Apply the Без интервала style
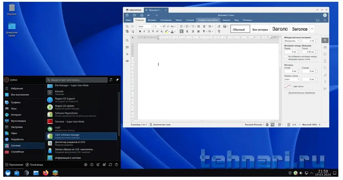343x180 pixels. pyautogui.click(x=260, y=29)
